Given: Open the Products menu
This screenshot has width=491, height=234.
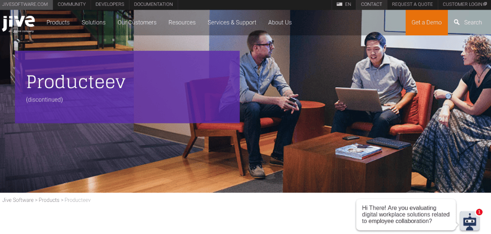Looking at the screenshot, I should click(58, 22).
